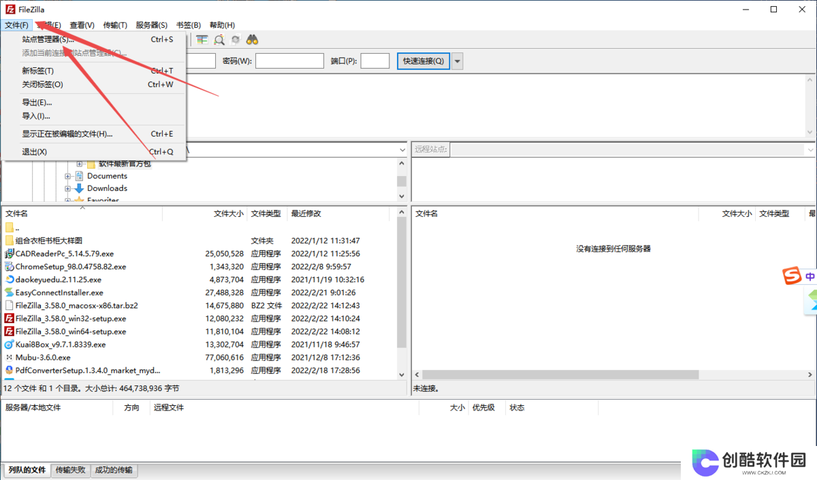Open the 书签(B) menu
The width and height of the screenshot is (817, 480).
(188, 25)
